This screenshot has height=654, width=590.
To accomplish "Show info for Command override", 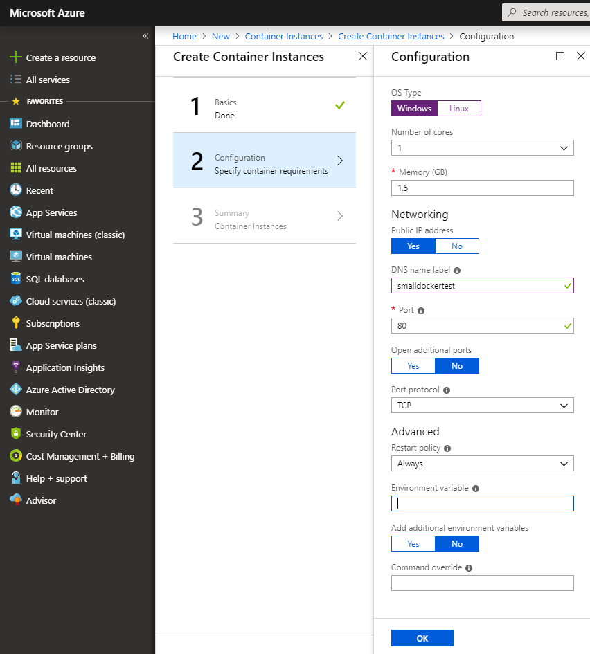I will pyautogui.click(x=469, y=568).
